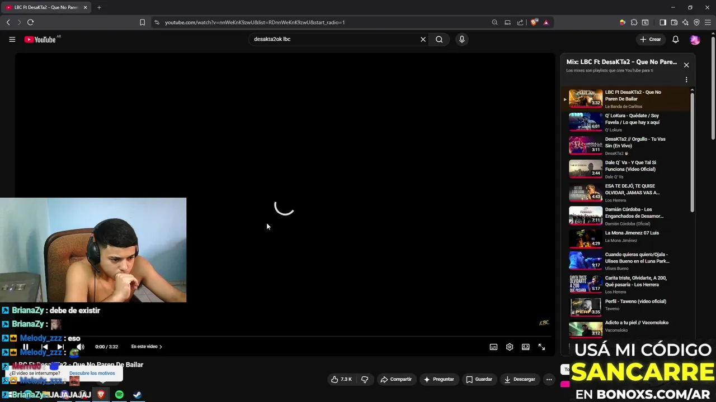Run search with magnifier button

[439, 39]
